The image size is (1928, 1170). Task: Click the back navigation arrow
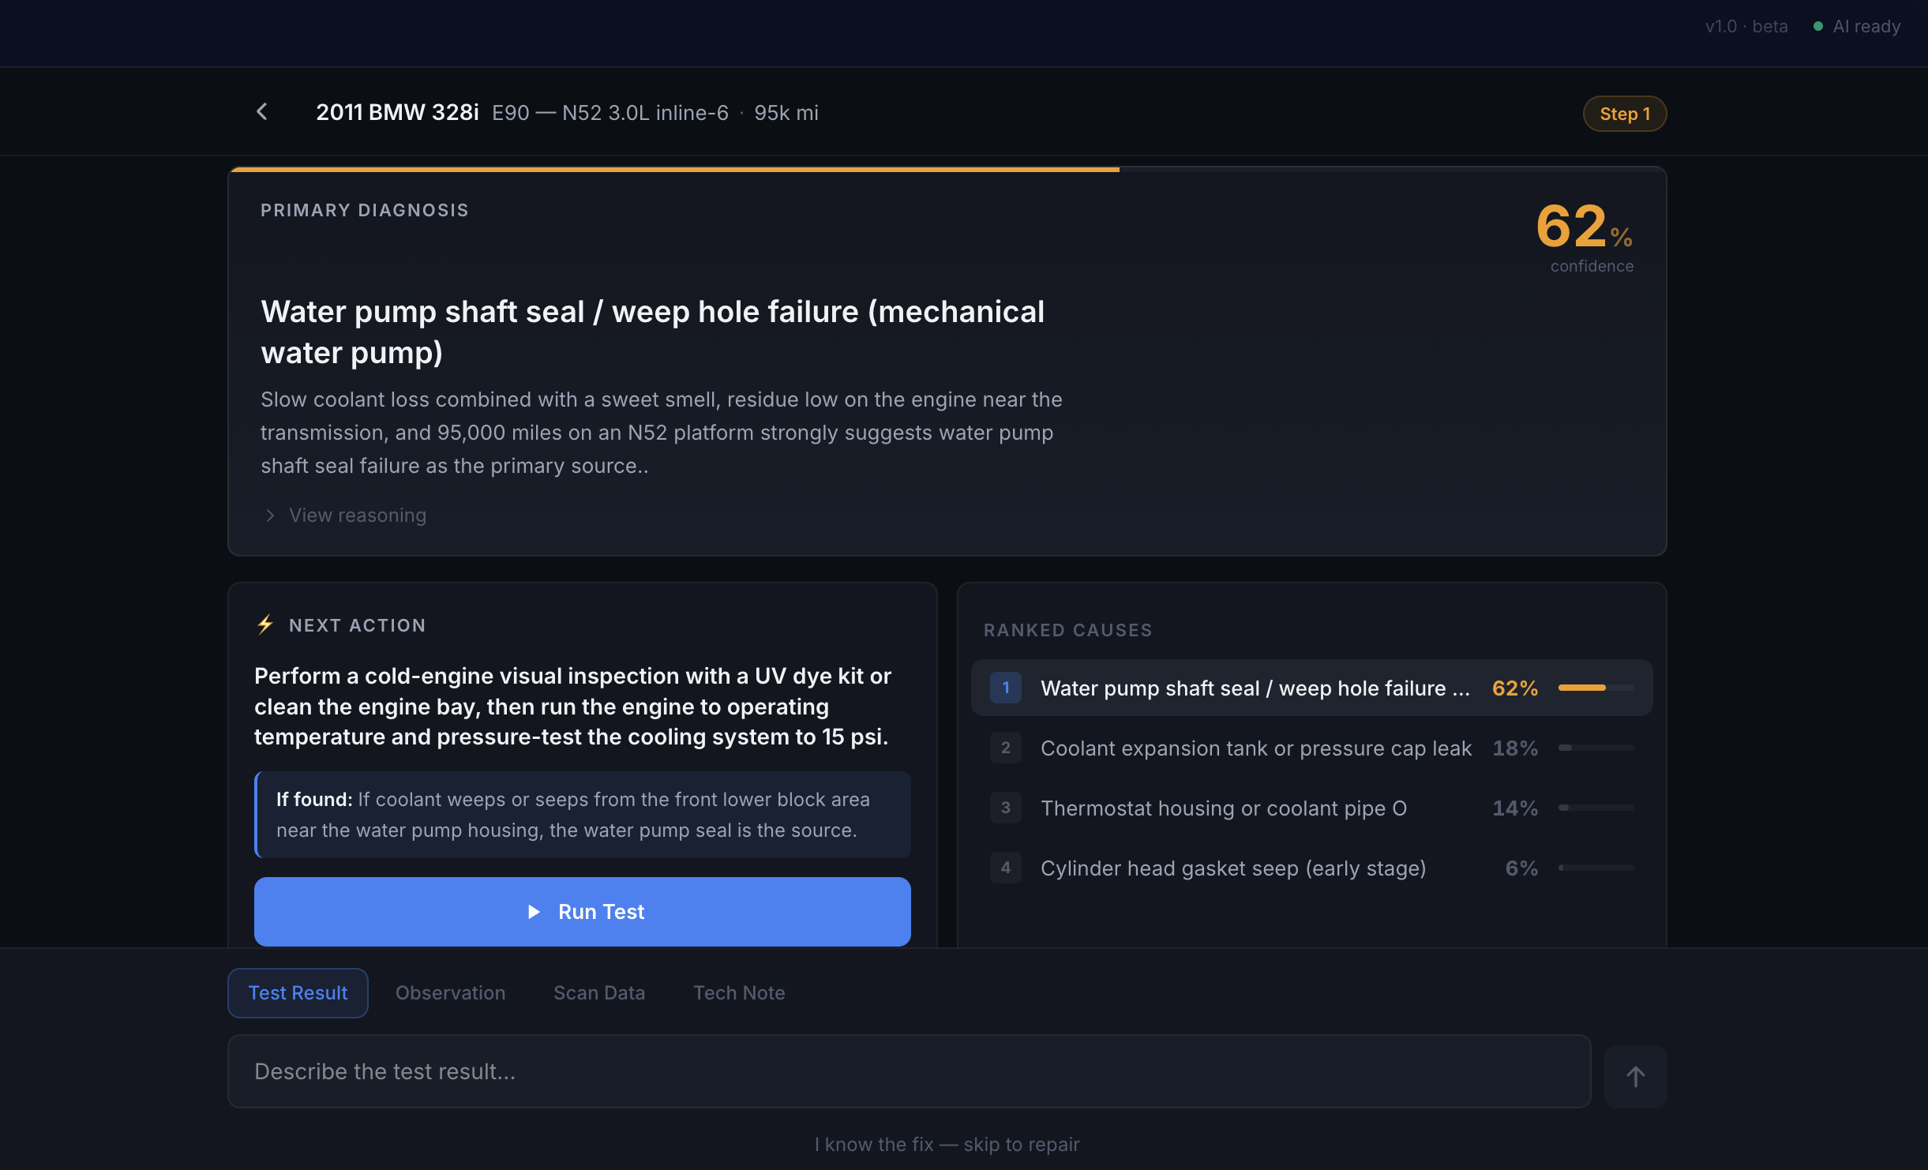(262, 112)
